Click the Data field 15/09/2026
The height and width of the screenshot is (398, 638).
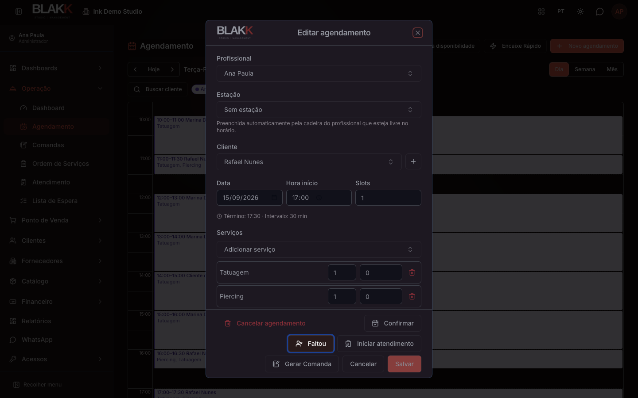(x=249, y=198)
